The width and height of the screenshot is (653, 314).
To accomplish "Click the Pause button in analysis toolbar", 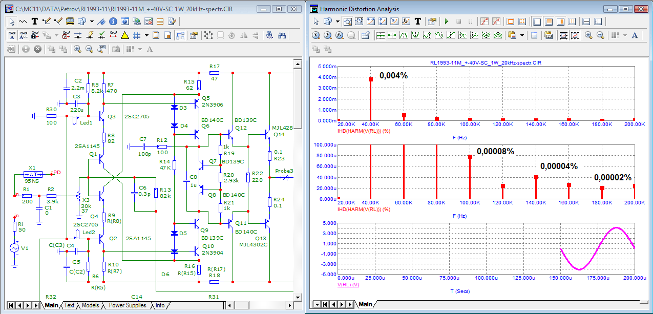I will pos(471,22).
